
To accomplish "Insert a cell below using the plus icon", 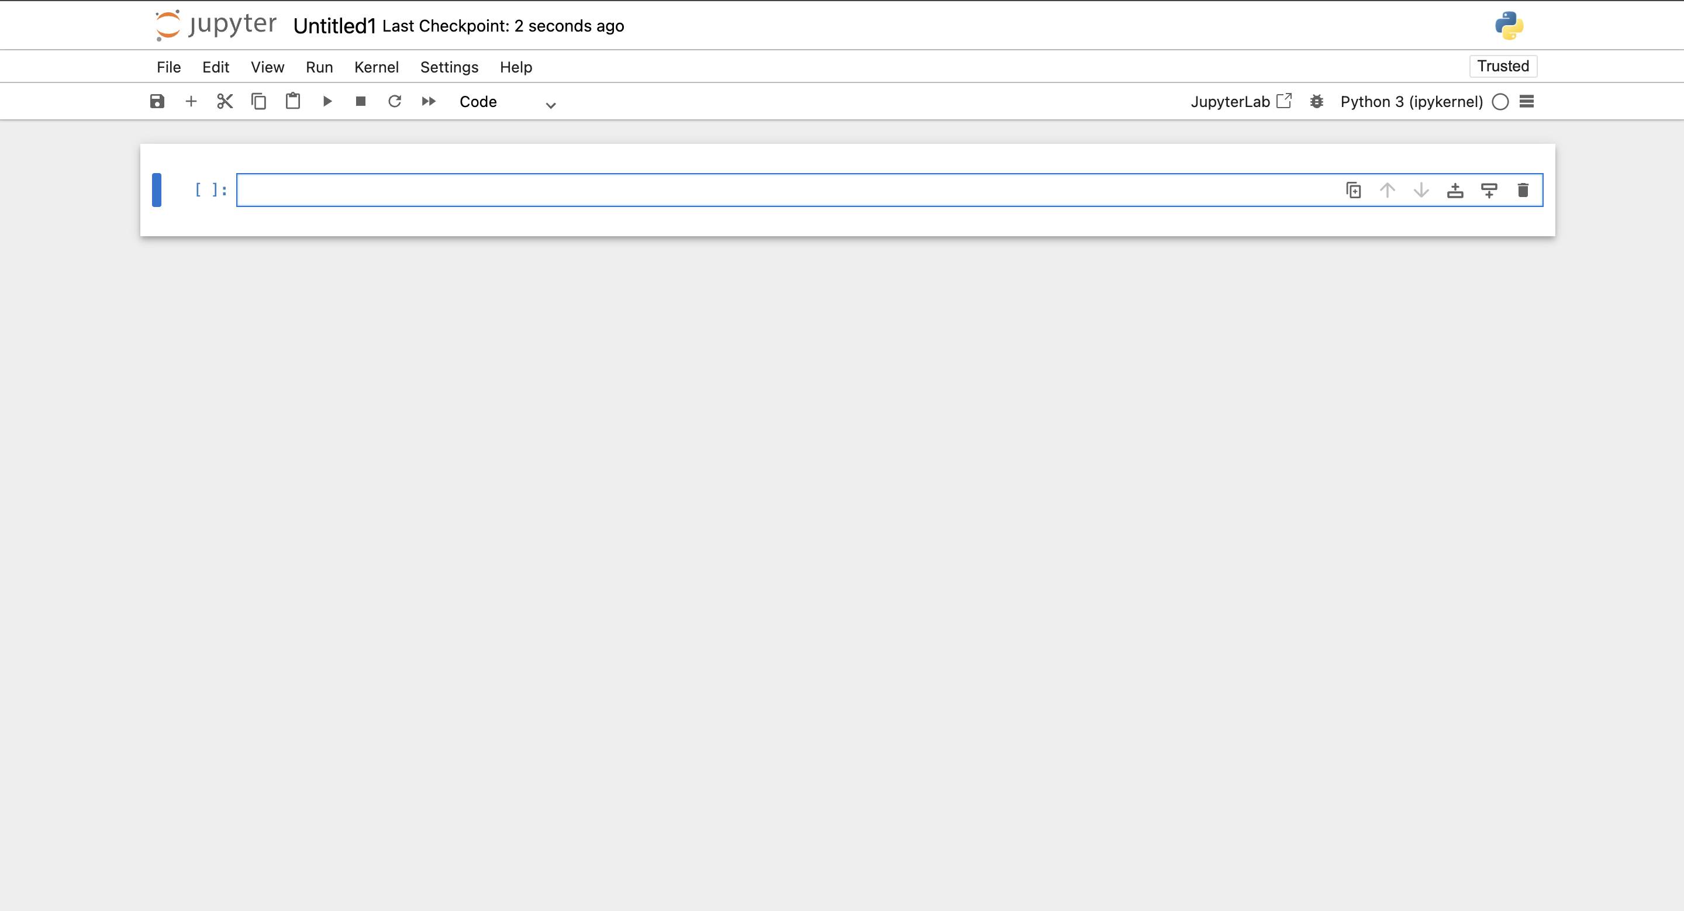I will [x=191, y=101].
